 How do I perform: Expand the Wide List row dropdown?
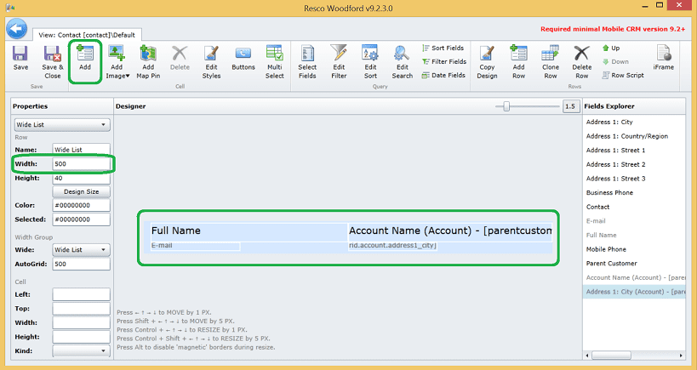click(62, 125)
